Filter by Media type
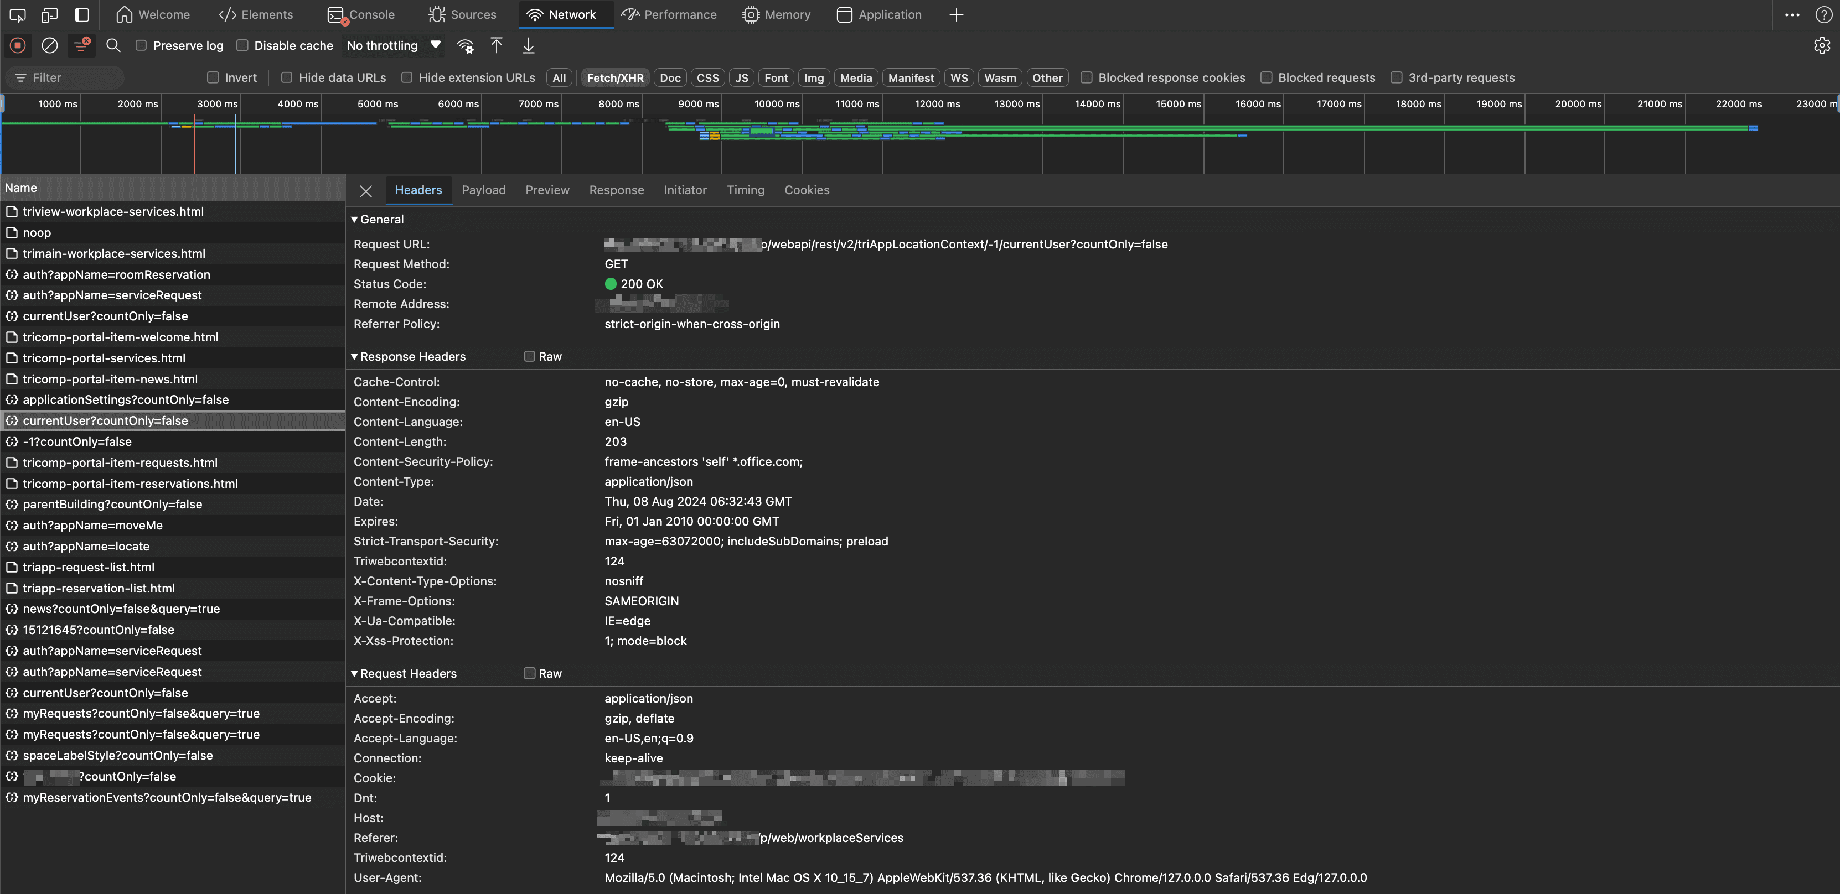This screenshot has width=1840, height=894. pyautogui.click(x=856, y=78)
